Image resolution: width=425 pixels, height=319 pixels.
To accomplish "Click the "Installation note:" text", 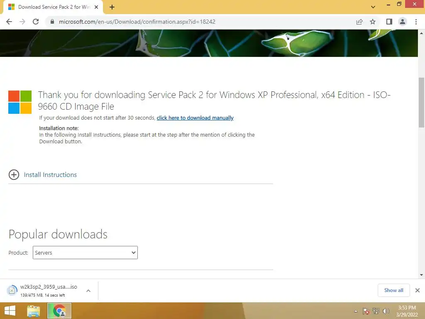I will pyautogui.click(x=59, y=128).
